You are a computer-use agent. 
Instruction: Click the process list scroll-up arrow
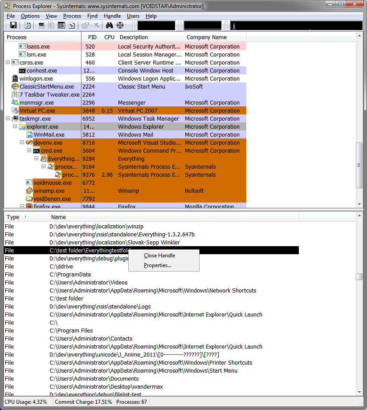(359, 36)
